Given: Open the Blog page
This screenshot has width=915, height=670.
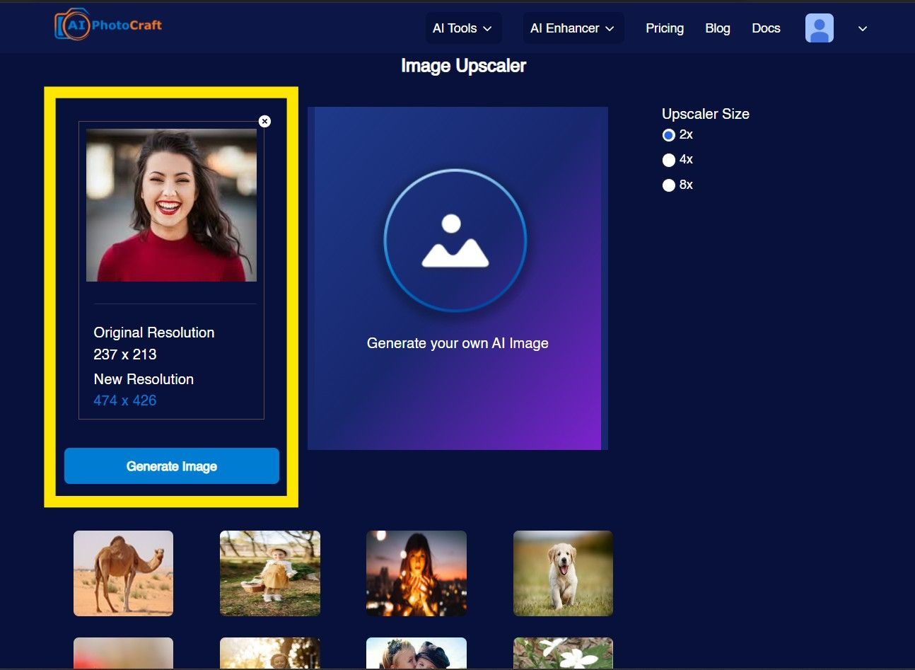Looking at the screenshot, I should 718,28.
